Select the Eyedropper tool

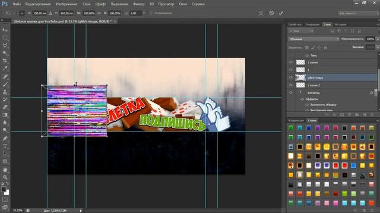[5, 69]
